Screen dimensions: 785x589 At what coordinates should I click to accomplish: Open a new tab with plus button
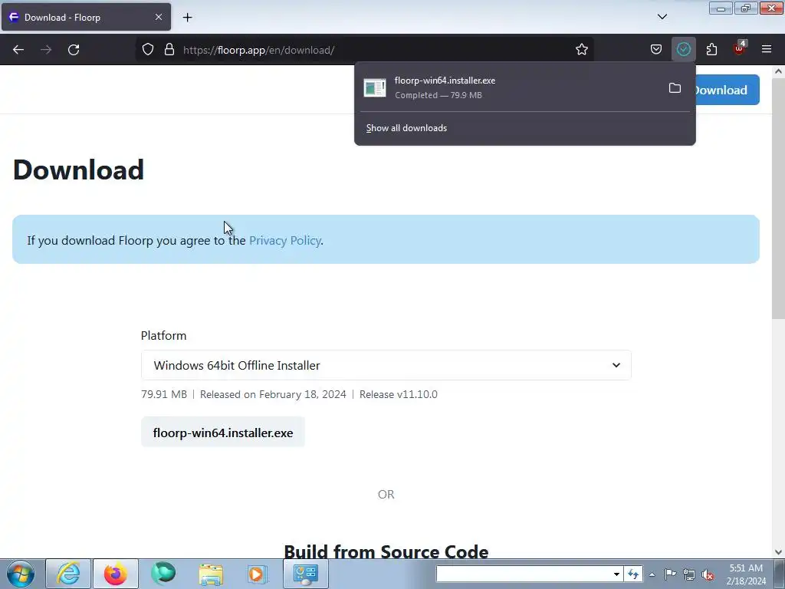click(x=187, y=18)
